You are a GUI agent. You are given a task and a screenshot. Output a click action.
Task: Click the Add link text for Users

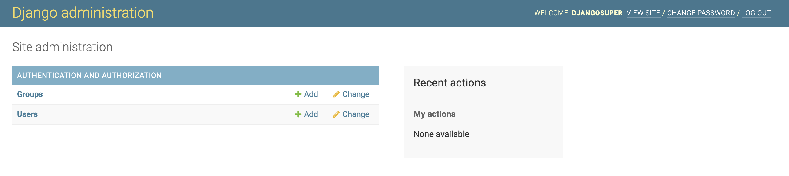(x=311, y=114)
